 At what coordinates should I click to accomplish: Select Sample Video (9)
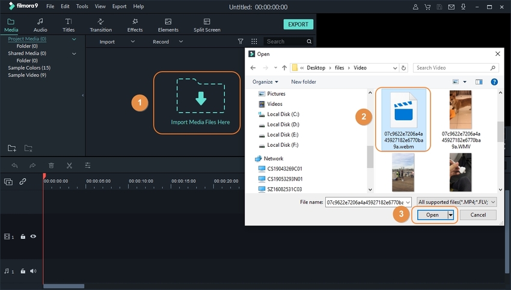click(27, 75)
